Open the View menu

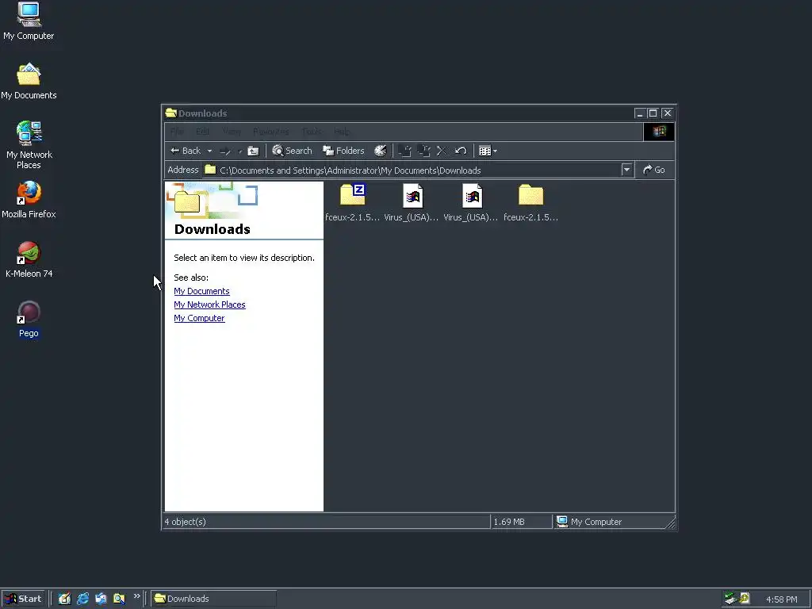tap(232, 132)
